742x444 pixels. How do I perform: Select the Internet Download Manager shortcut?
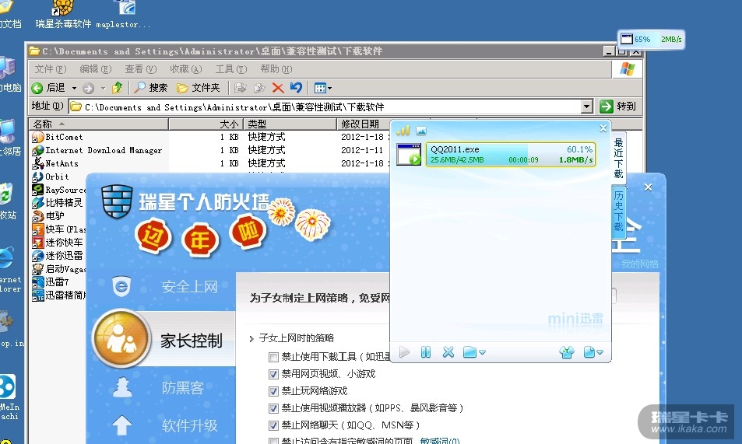pos(97,150)
